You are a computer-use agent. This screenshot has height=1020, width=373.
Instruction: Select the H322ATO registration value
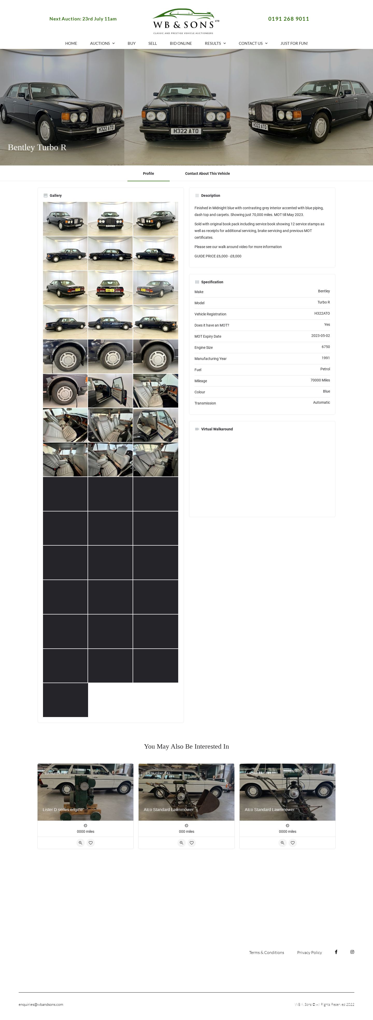tap(322, 313)
